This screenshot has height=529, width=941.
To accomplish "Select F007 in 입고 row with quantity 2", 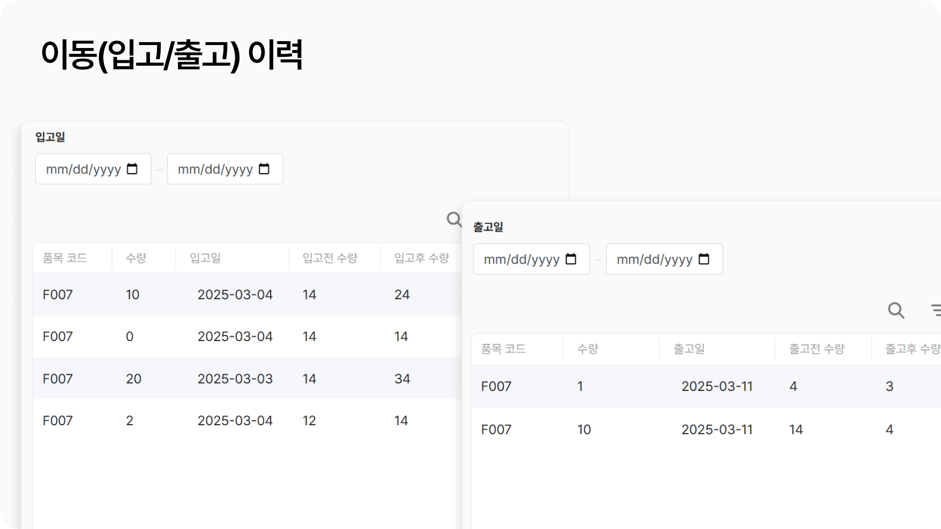I will [x=58, y=421].
